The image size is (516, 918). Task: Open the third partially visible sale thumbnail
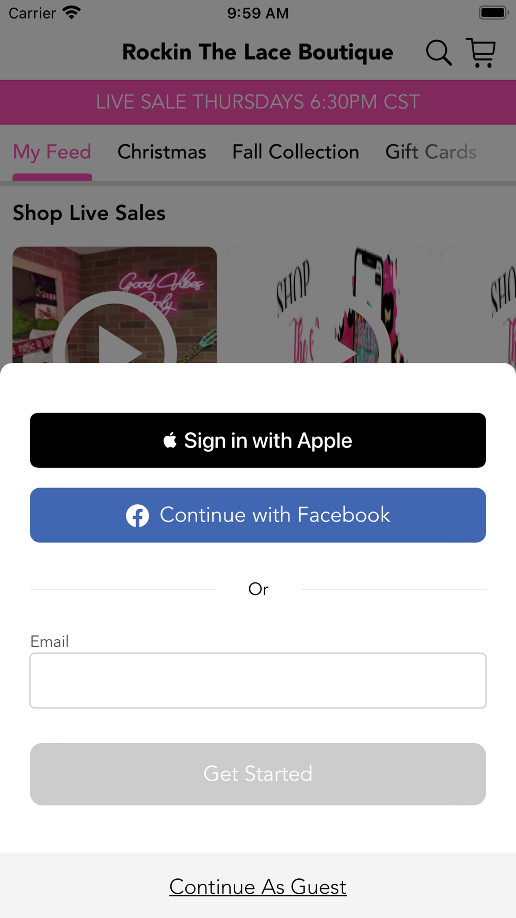[479, 305]
